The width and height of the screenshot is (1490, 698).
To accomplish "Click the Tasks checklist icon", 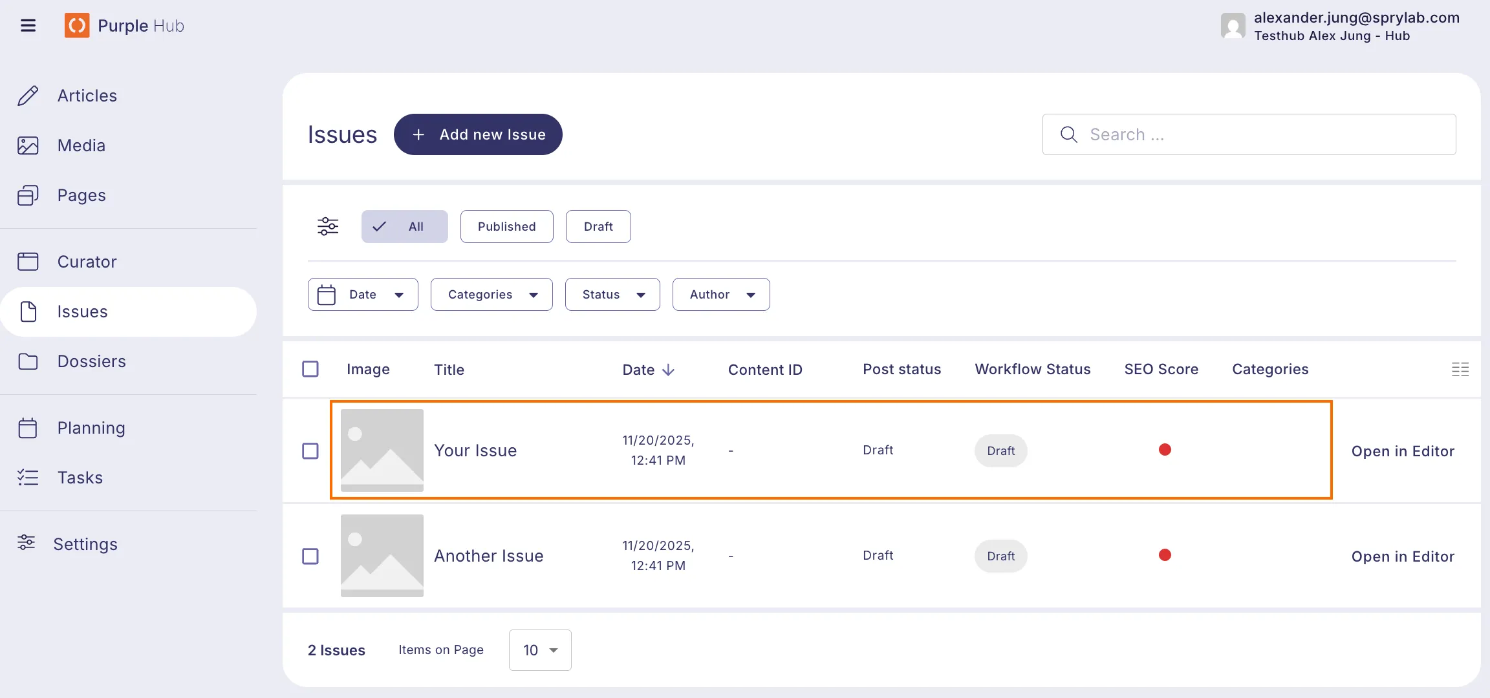I will coord(28,478).
